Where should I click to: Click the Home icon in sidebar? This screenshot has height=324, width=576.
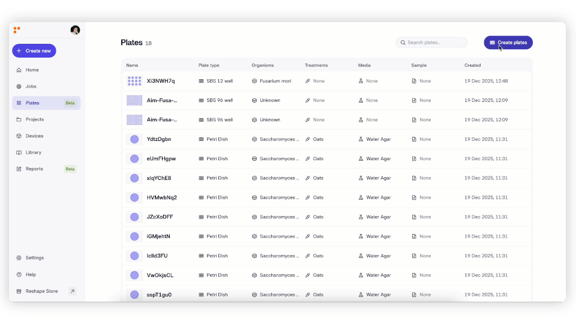coord(19,70)
